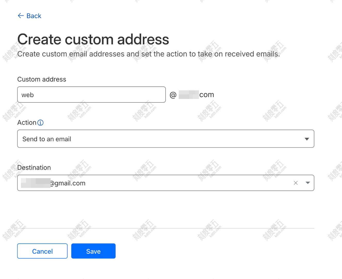
Task: Click the 'Custom address' field label
Action: point(42,79)
